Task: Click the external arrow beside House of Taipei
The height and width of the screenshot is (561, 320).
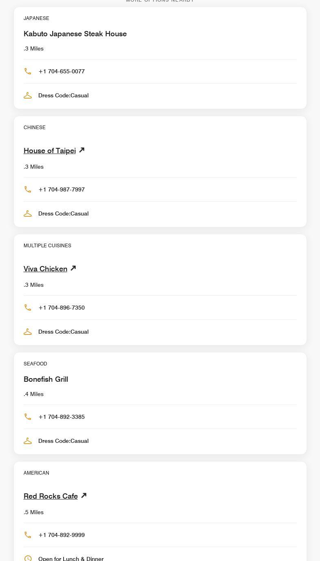Action: click(82, 150)
